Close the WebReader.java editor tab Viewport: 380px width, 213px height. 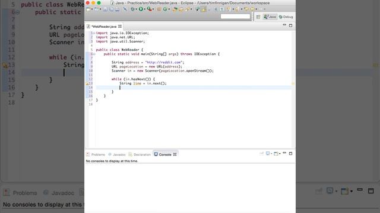coord(120,26)
